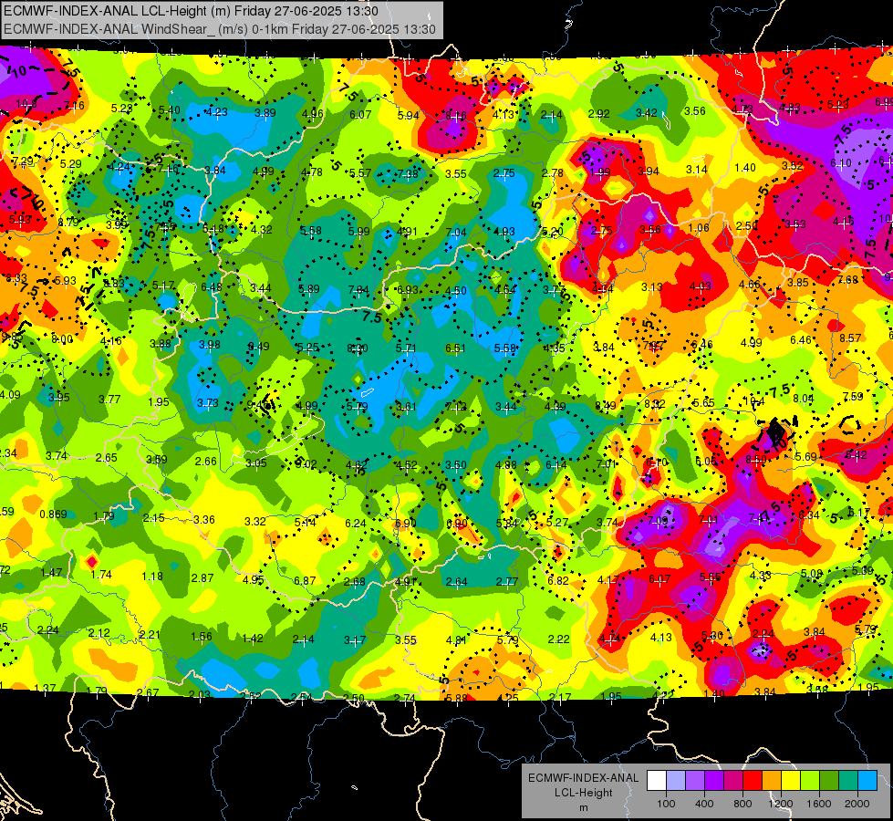
Task: Click the data label '4.81'
Action: click(x=456, y=639)
